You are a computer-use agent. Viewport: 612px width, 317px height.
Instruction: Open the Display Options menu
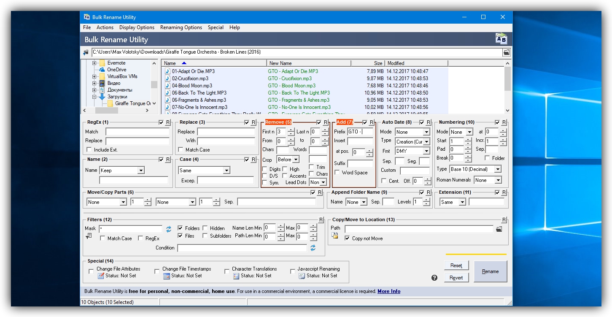pyautogui.click(x=137, y=27)
